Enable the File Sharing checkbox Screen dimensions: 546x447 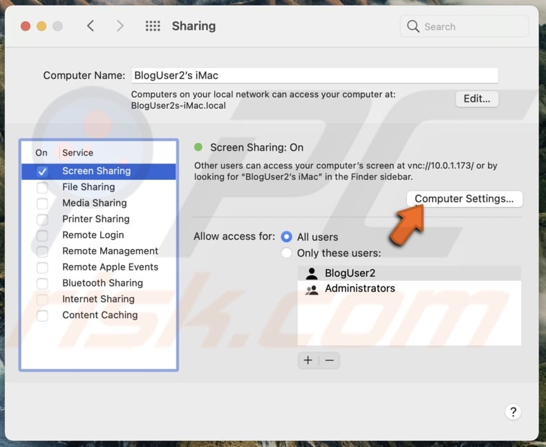point(42,188)
